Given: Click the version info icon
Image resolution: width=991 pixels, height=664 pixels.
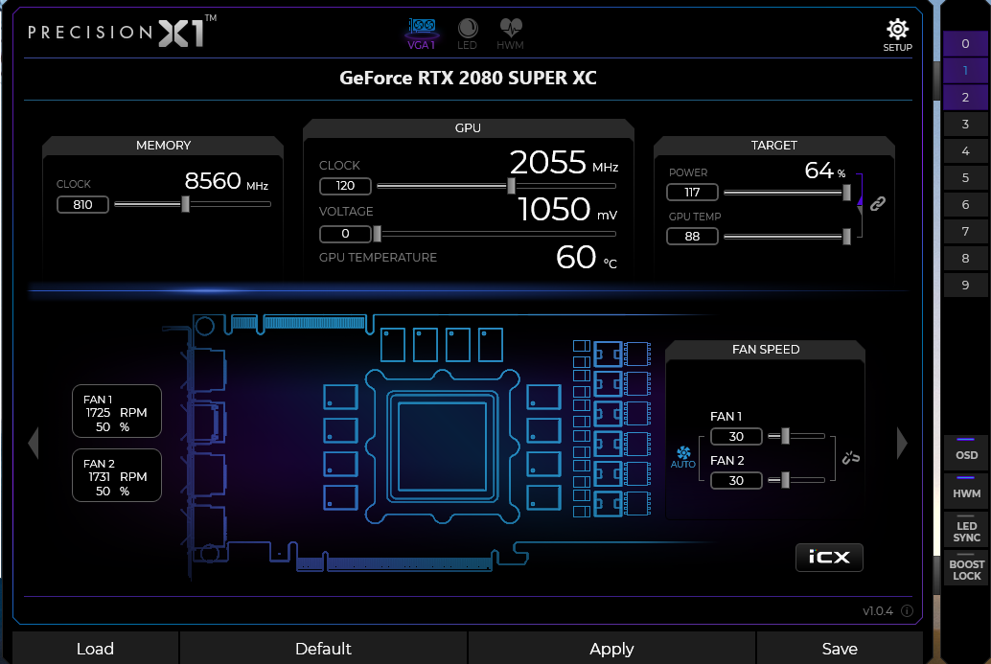Looking at the screenshot, I should (907, 611).
